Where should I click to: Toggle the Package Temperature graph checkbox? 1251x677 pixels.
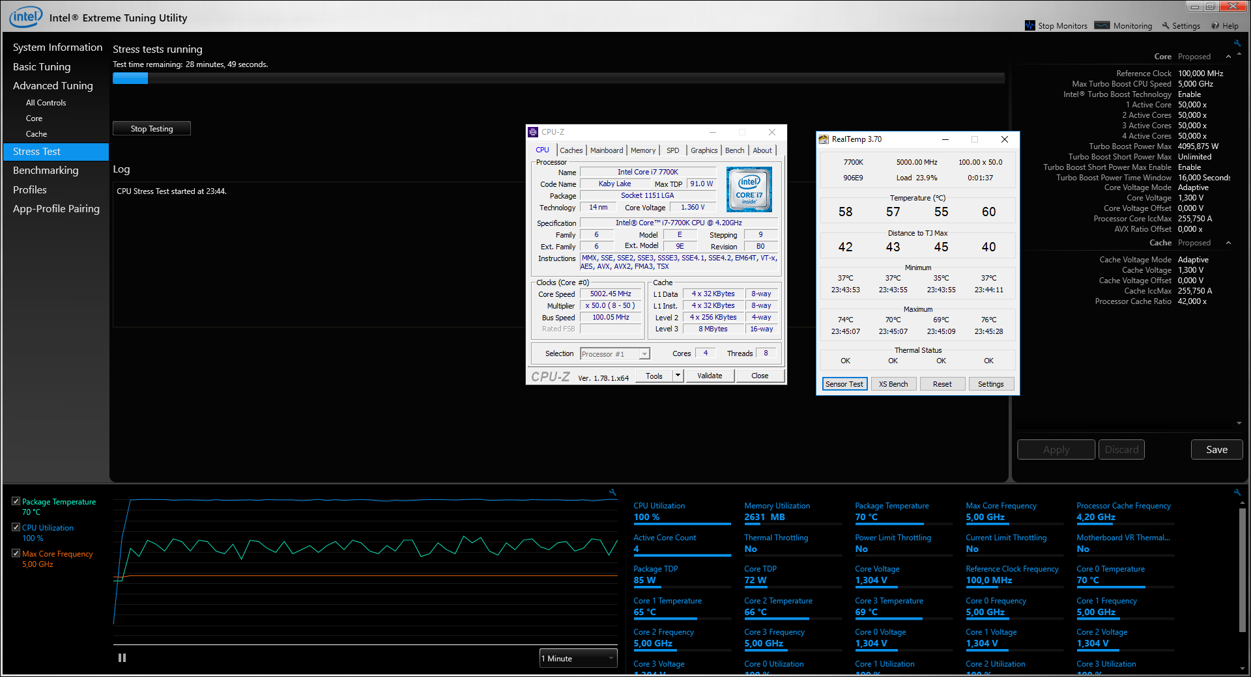click(16, 501)
